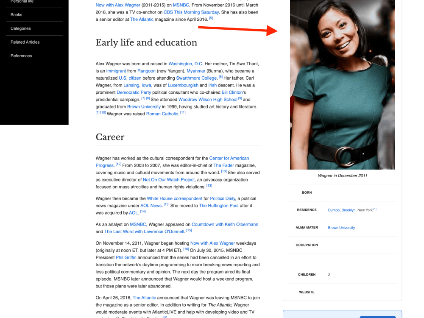Visit the Swarthmore College link
The height and width of the screenshot is (318, 424).
(196, 78)
